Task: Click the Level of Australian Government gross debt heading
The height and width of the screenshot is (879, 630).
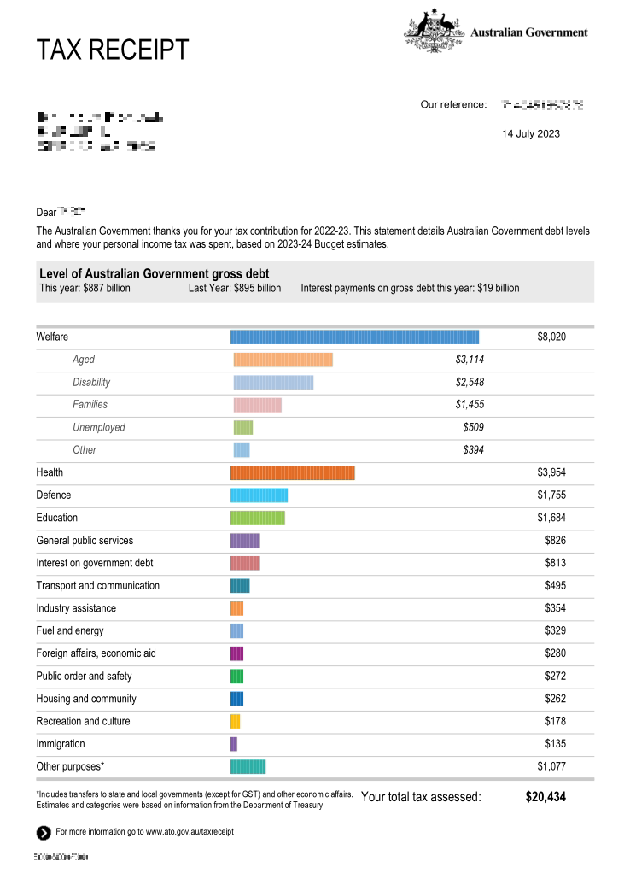Action: tap(154, 274)
